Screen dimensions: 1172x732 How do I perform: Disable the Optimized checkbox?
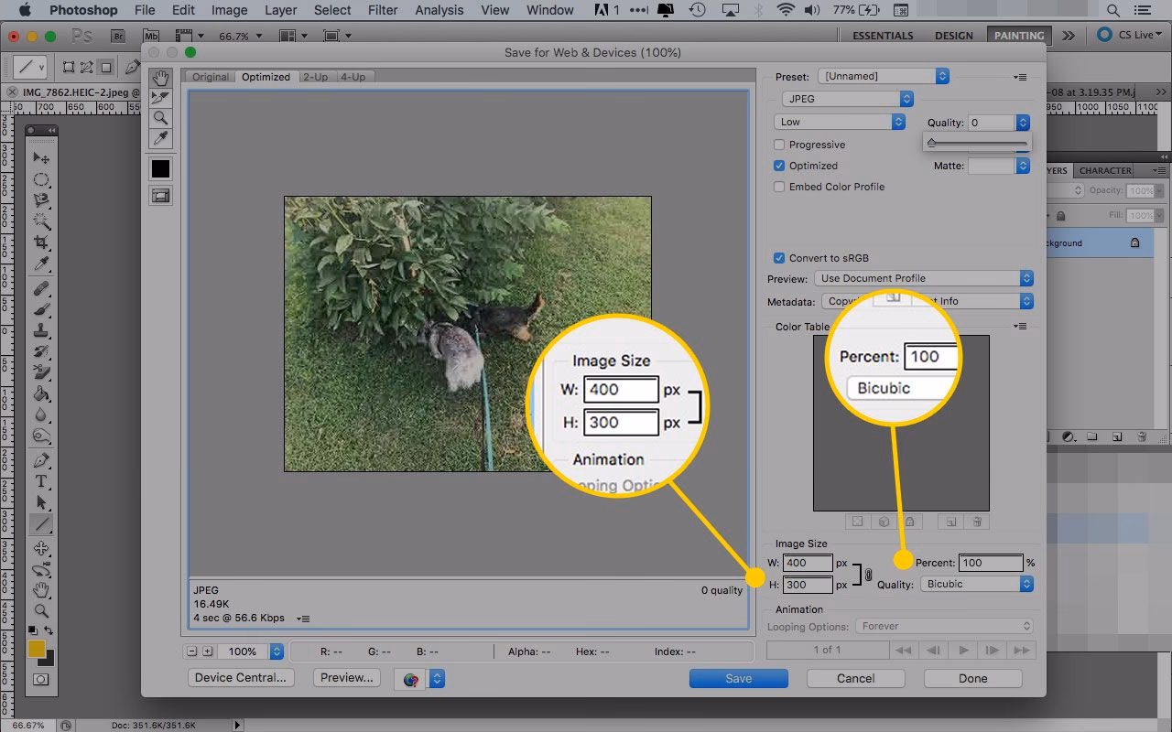[x=779, y=166]
